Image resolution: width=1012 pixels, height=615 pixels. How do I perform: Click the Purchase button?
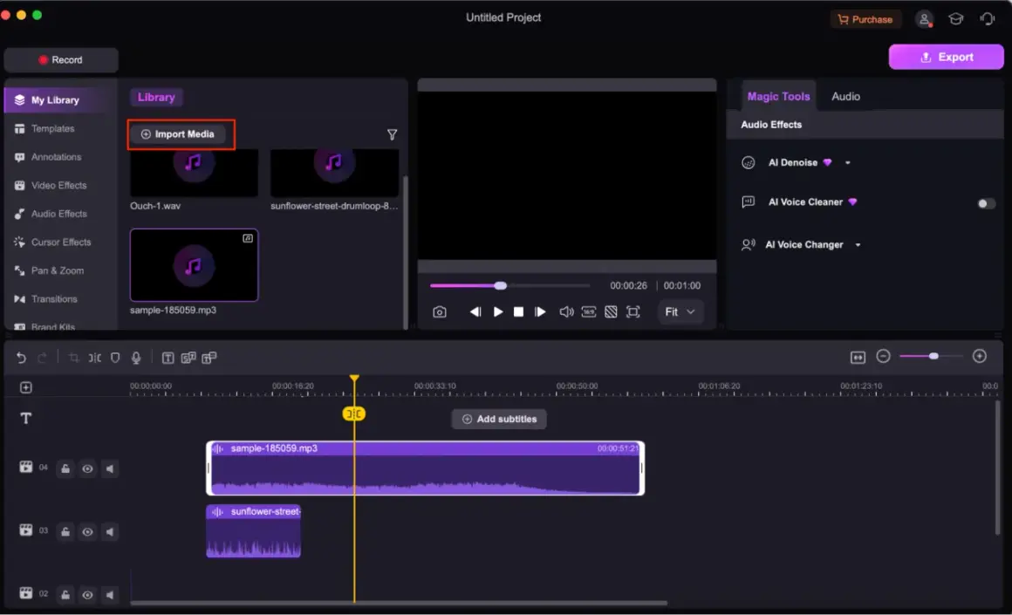click(865, 19)
